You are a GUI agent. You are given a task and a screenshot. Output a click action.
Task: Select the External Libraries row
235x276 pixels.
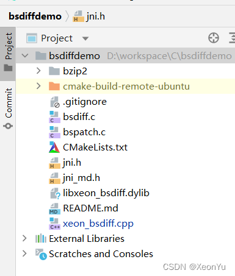[x=125, y=238]
